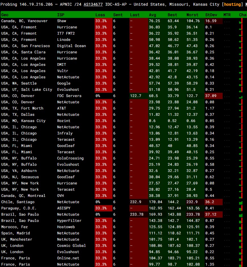Click the MTR column header

click(227, 15)
